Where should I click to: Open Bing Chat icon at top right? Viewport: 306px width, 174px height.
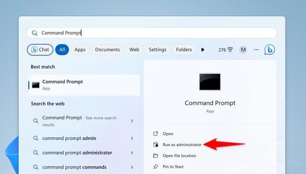coord(270,50)
